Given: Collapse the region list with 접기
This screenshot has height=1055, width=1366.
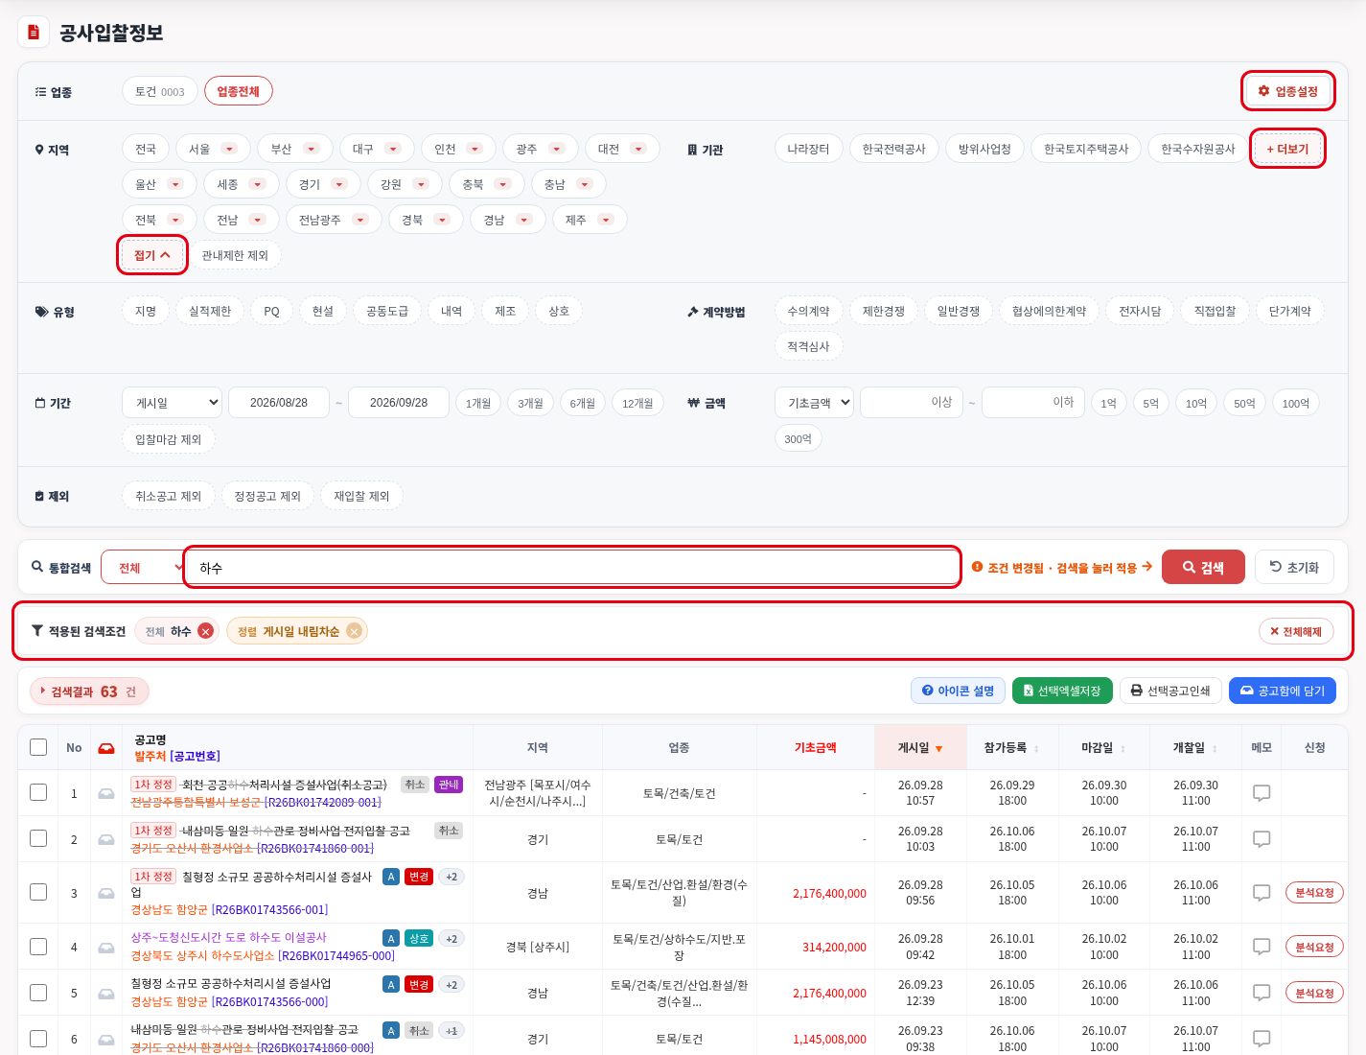Looking at the screenshot, I should click(151, 255).
